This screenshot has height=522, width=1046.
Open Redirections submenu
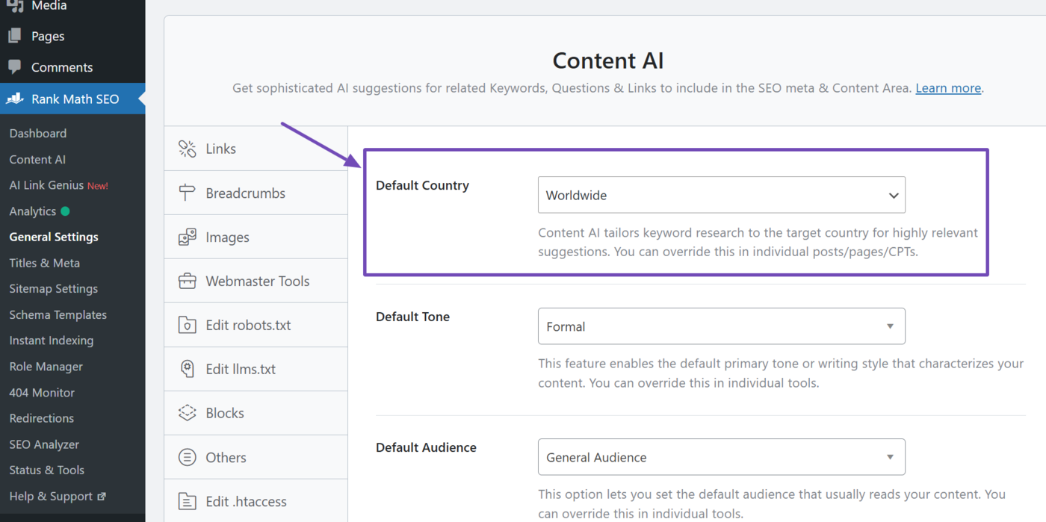point(42,418)
